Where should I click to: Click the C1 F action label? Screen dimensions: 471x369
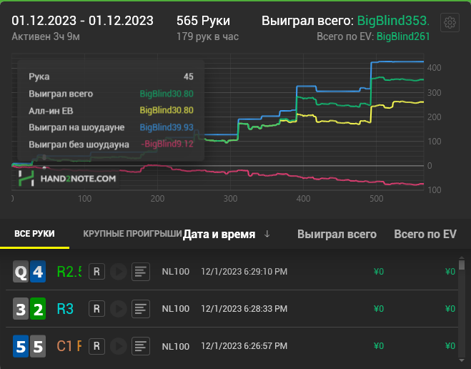pos(69,346)
